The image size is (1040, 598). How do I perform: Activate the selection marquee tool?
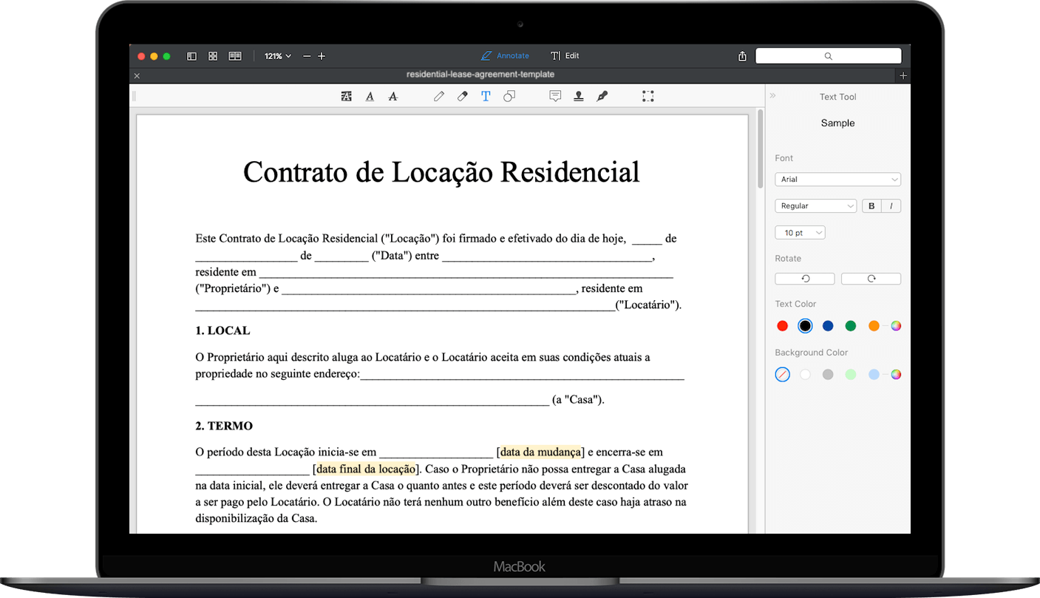click(x=648, y=96)
